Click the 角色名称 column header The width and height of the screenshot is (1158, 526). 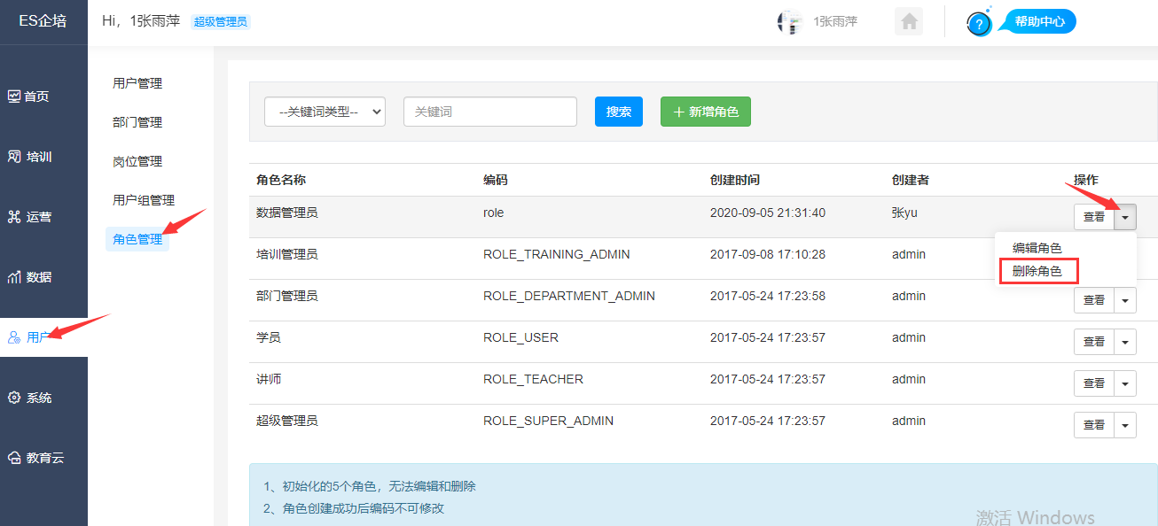point(281,180)
